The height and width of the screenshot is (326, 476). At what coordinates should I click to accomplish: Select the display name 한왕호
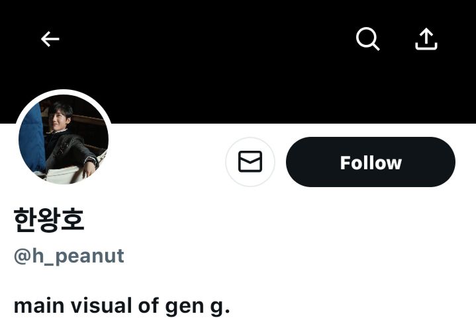coord(49,220)
